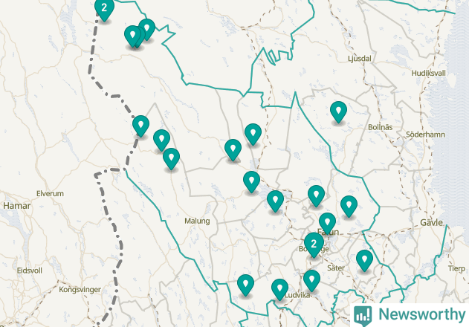Select the Eidsvoll town label
Viewport: 469px width, 327px height.
point(29,271)
